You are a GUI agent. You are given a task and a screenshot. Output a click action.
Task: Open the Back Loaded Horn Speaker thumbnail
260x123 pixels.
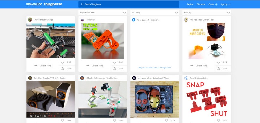click(x=51, y=99)
